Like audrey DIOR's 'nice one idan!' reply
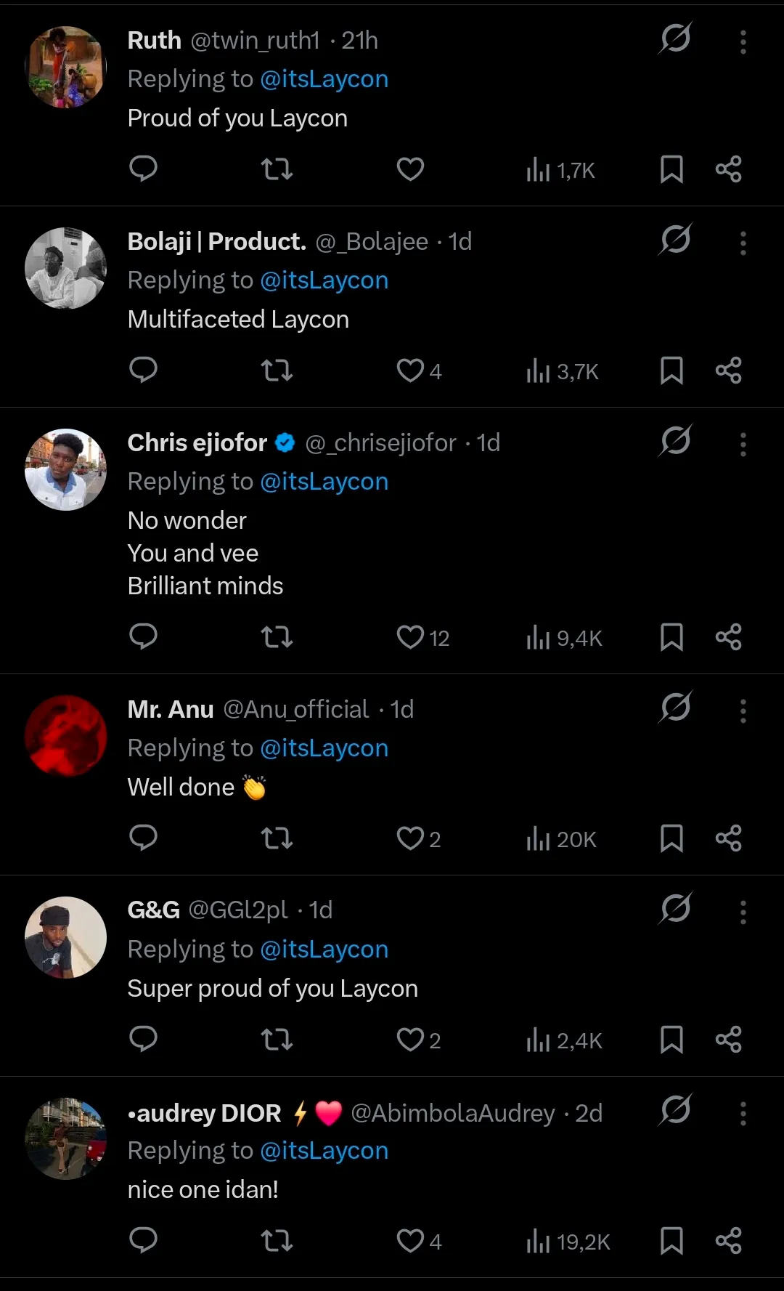 coord(410,1241)
